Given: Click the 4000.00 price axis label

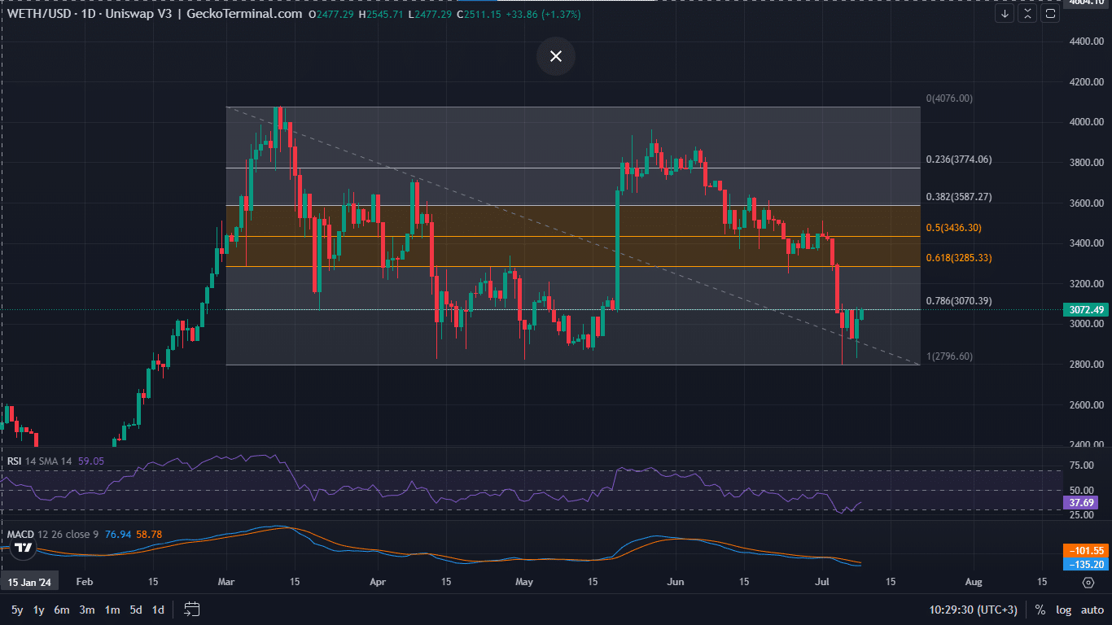Looking at the screenshot, I should [x=1087, y=122].
